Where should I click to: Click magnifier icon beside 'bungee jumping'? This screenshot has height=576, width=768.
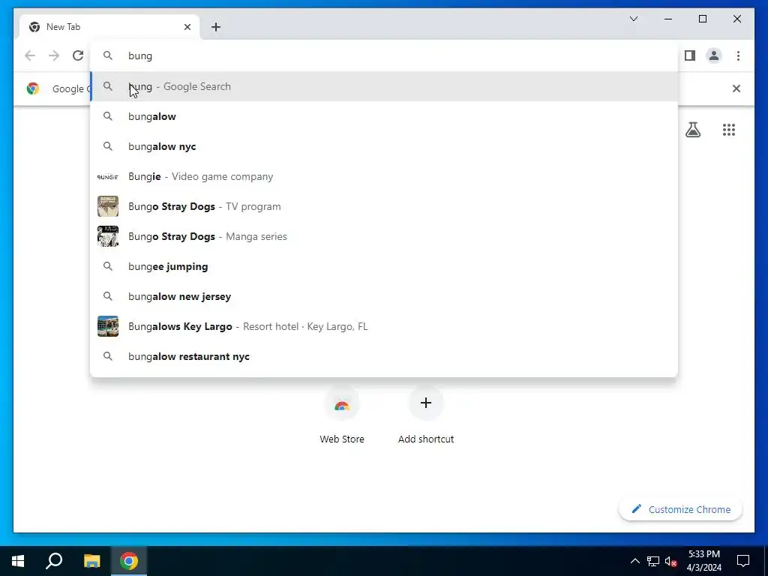(108, 266)
